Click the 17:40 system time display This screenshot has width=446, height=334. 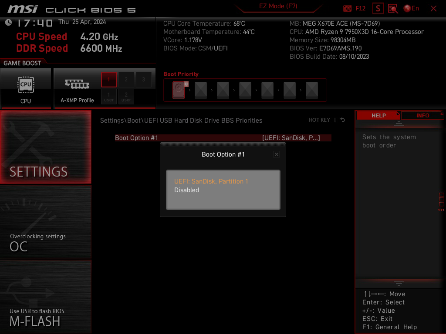click(35, 23)
